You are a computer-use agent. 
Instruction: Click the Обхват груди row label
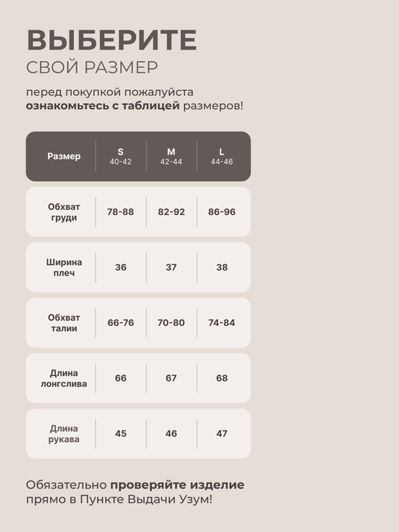pyautogui.click(x=64, y=212)
